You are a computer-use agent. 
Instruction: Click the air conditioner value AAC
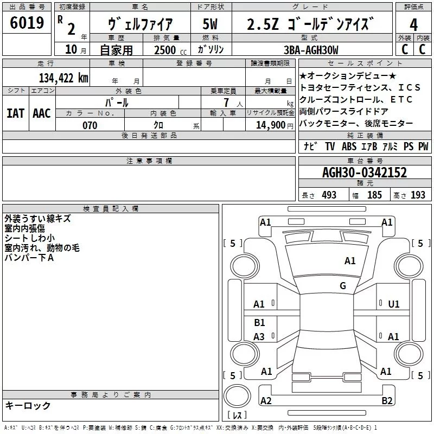[x=42, y=113]
